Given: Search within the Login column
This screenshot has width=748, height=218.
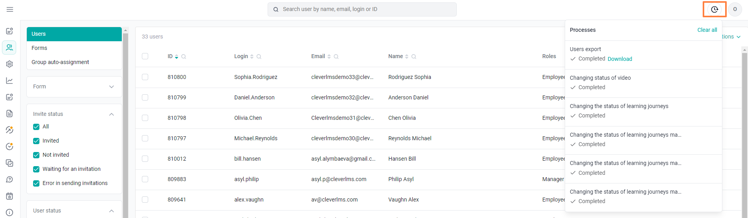Looking at the screenshot, I should click(x=259, y=57).
